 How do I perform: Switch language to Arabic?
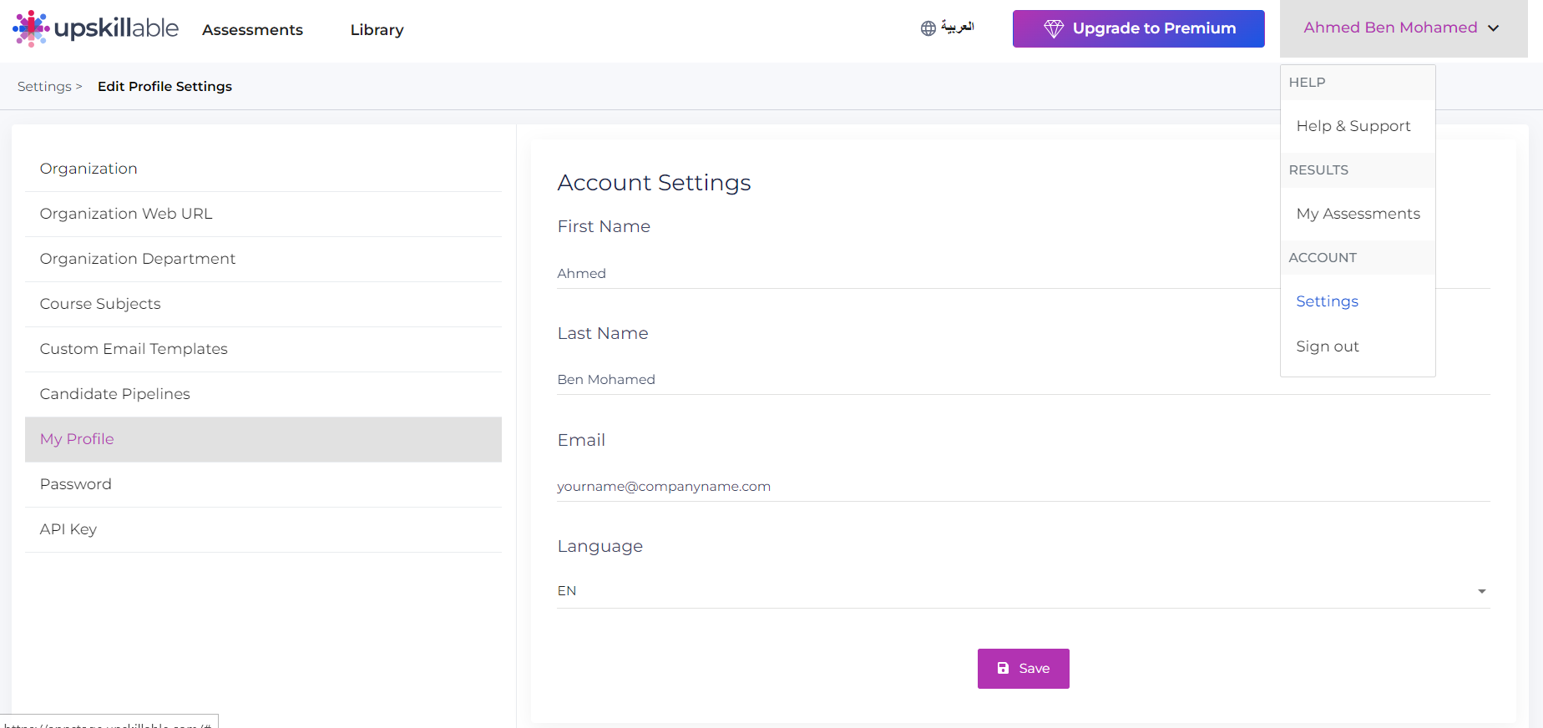point(957,27)
